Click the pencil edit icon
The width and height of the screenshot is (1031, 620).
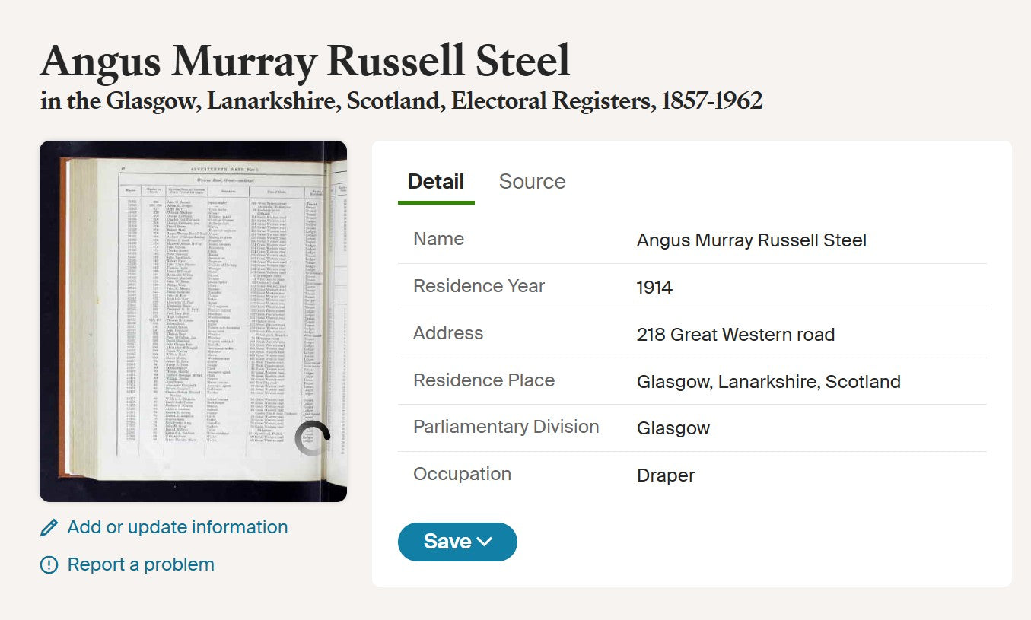pos(49,528)
